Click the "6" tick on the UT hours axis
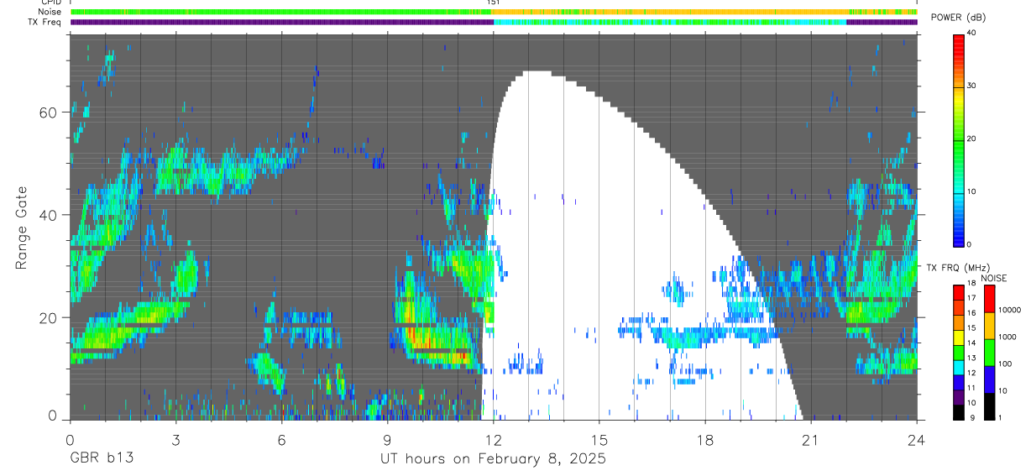This screenshot has width=1031, height=476. pyautogui.click(x=281, y=440)
